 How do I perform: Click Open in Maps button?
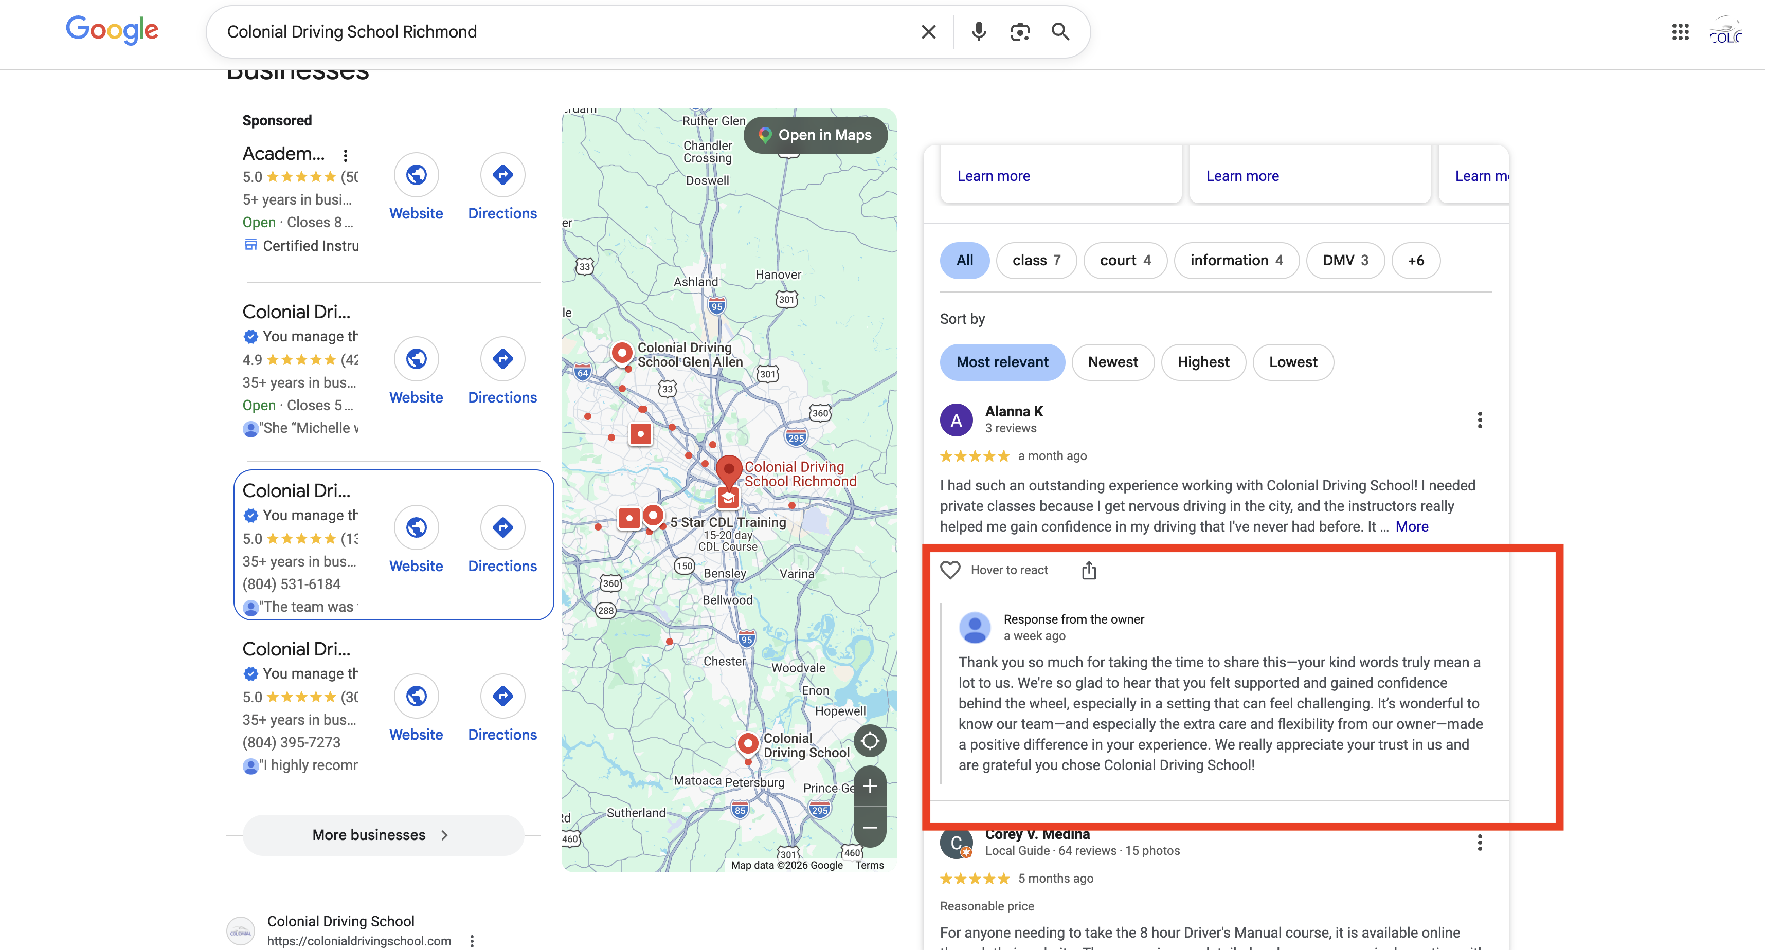(x=815, y=135)
